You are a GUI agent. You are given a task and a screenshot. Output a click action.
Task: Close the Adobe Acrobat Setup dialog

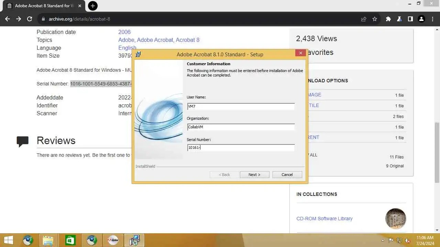point(300,53)
